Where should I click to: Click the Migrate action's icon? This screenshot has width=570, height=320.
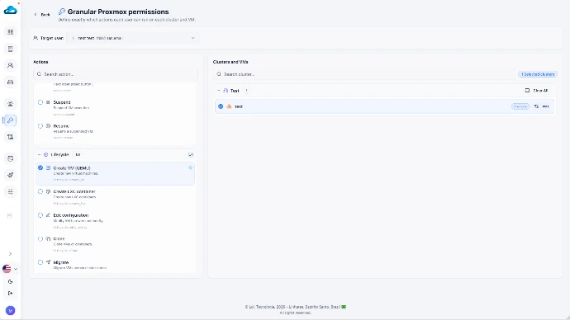pos(48,262)
